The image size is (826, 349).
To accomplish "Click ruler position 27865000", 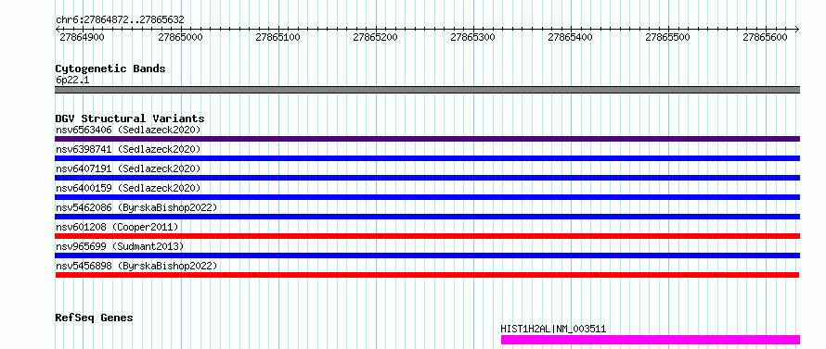I will pyautogui.click(x=180, y=37).
